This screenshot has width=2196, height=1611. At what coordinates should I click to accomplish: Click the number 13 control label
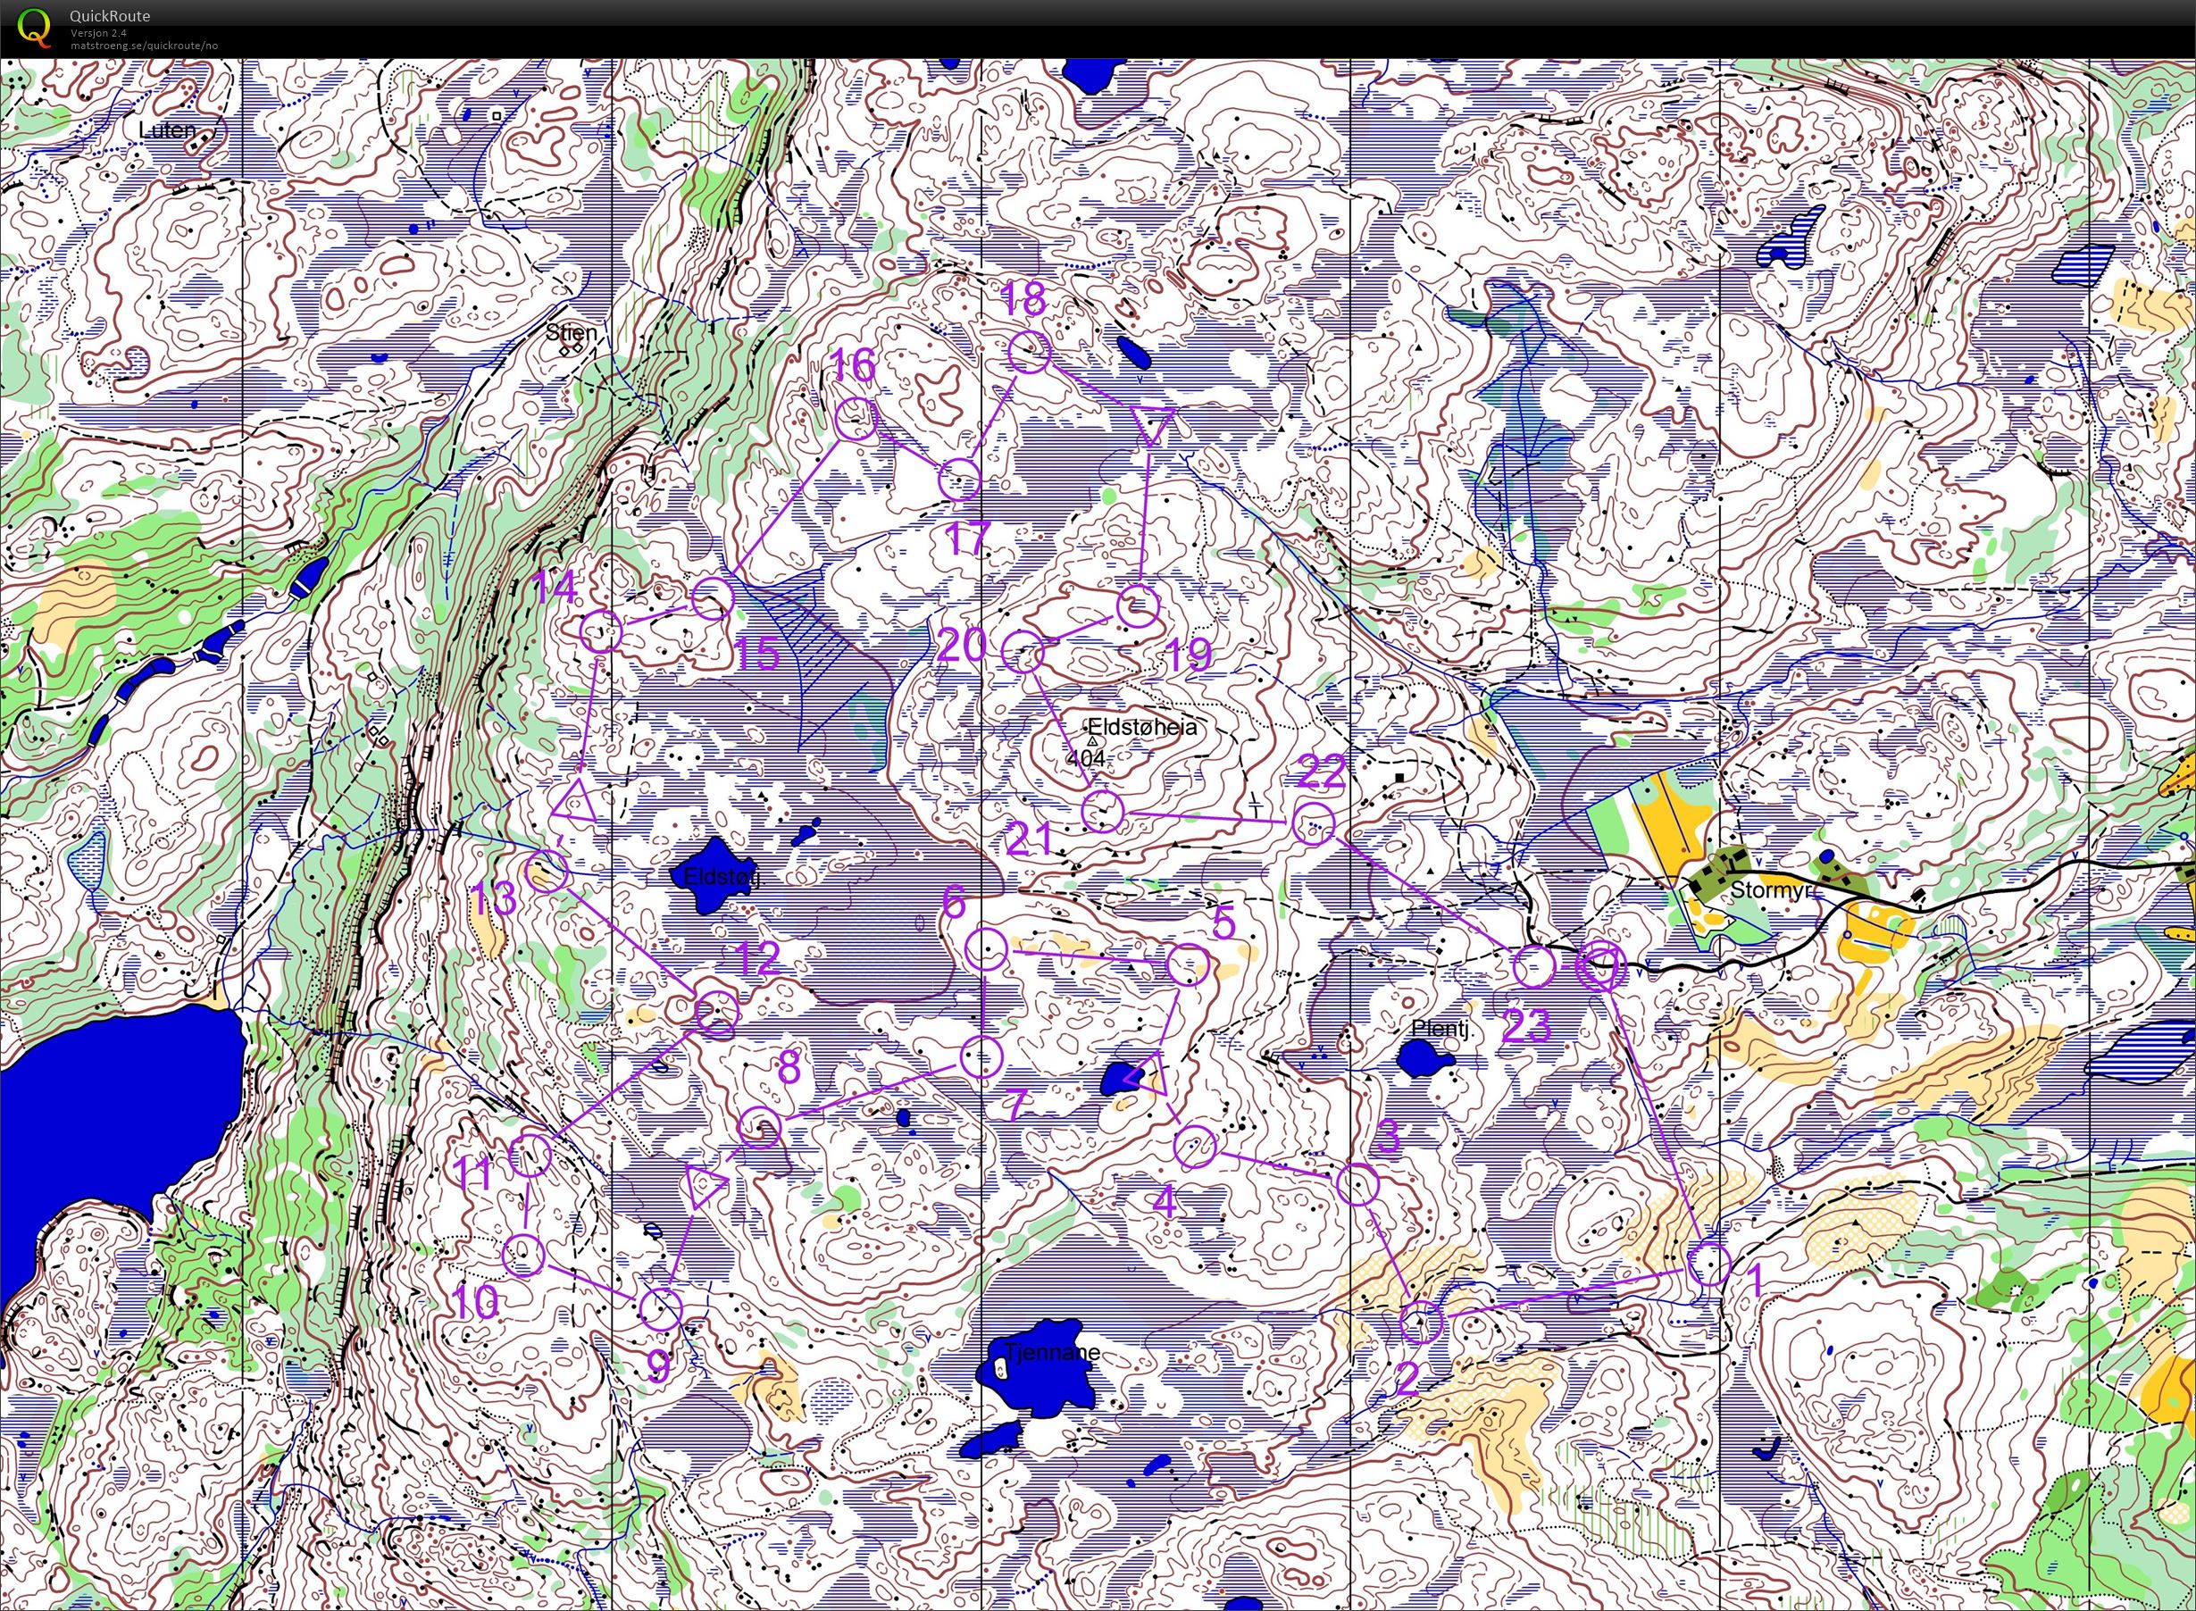click(495, 898)
